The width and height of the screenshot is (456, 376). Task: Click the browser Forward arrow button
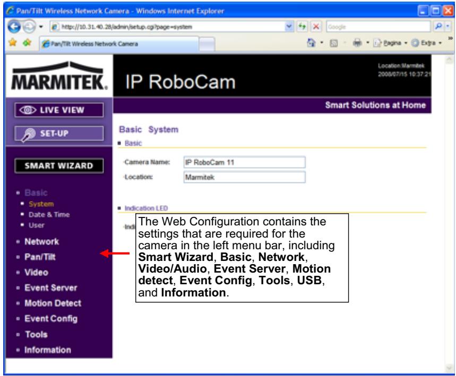tap(29, 27)
